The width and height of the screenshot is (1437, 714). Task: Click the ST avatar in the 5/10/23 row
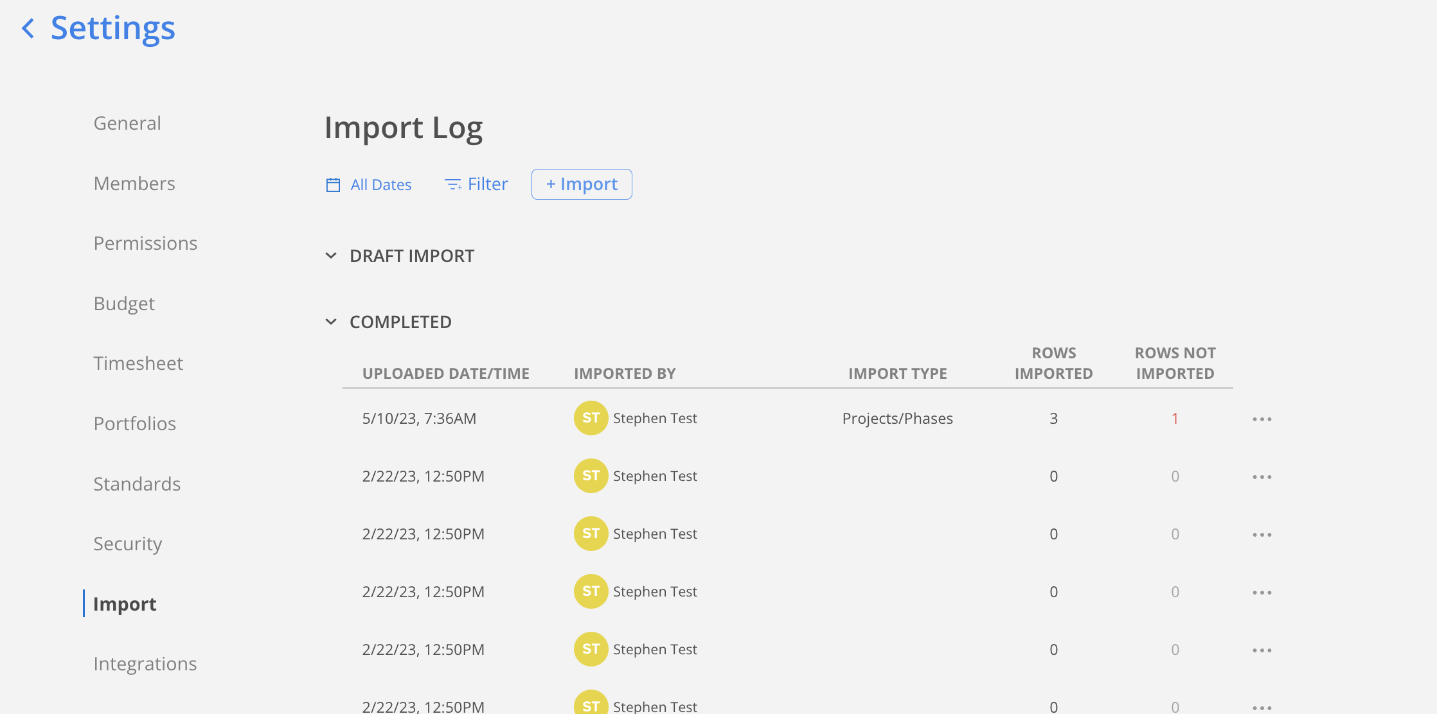tap(591, 418)
